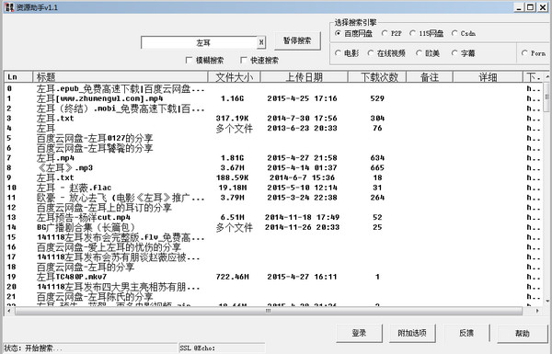Image resolution: width=552 pixels, height=354 pixels.
Task: Click upload date 2015-4-27 21:58
Action: 302,158
